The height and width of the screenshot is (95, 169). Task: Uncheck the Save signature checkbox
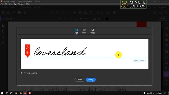[x=22, y=73]
